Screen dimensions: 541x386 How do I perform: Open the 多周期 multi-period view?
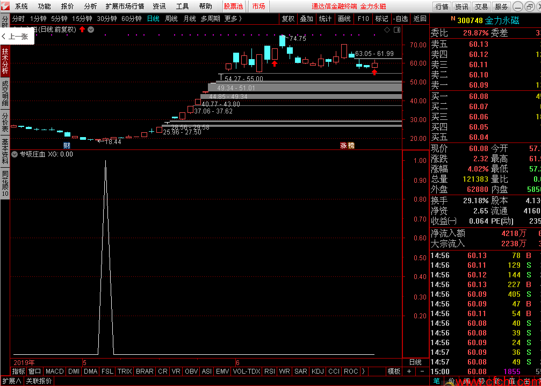(211, 19)
